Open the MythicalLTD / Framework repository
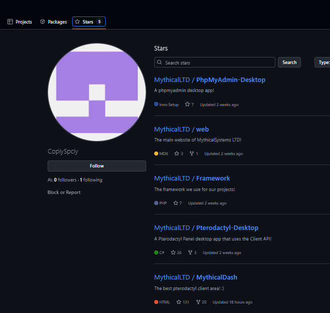This screenshot has height=313, width=330. [x=192, y=178]
